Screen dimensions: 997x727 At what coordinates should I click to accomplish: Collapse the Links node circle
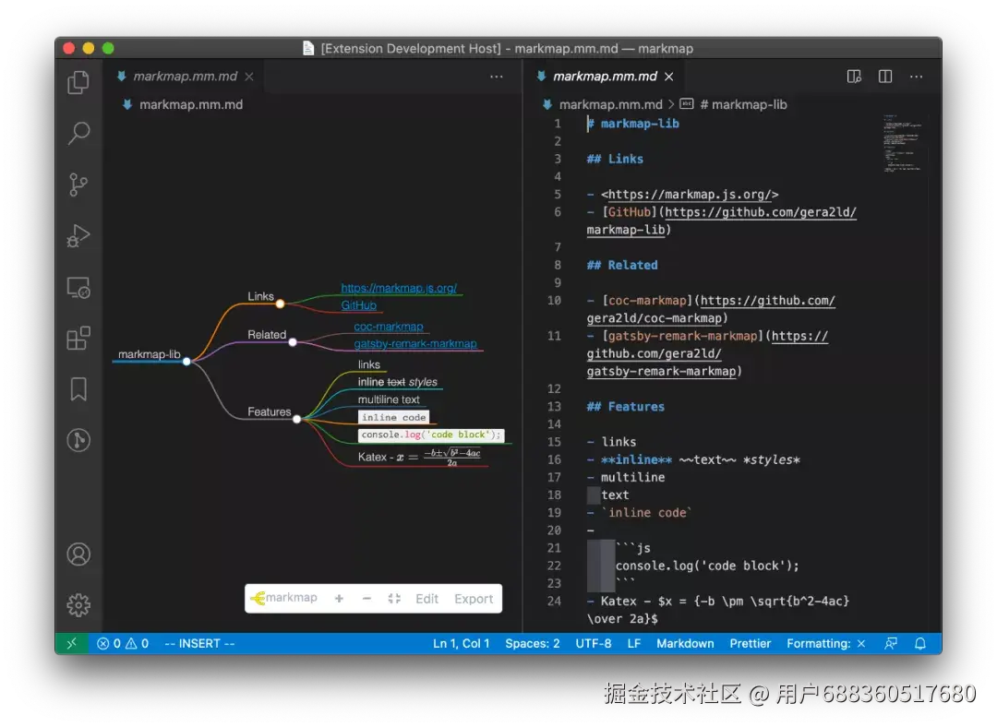point(280,304)
